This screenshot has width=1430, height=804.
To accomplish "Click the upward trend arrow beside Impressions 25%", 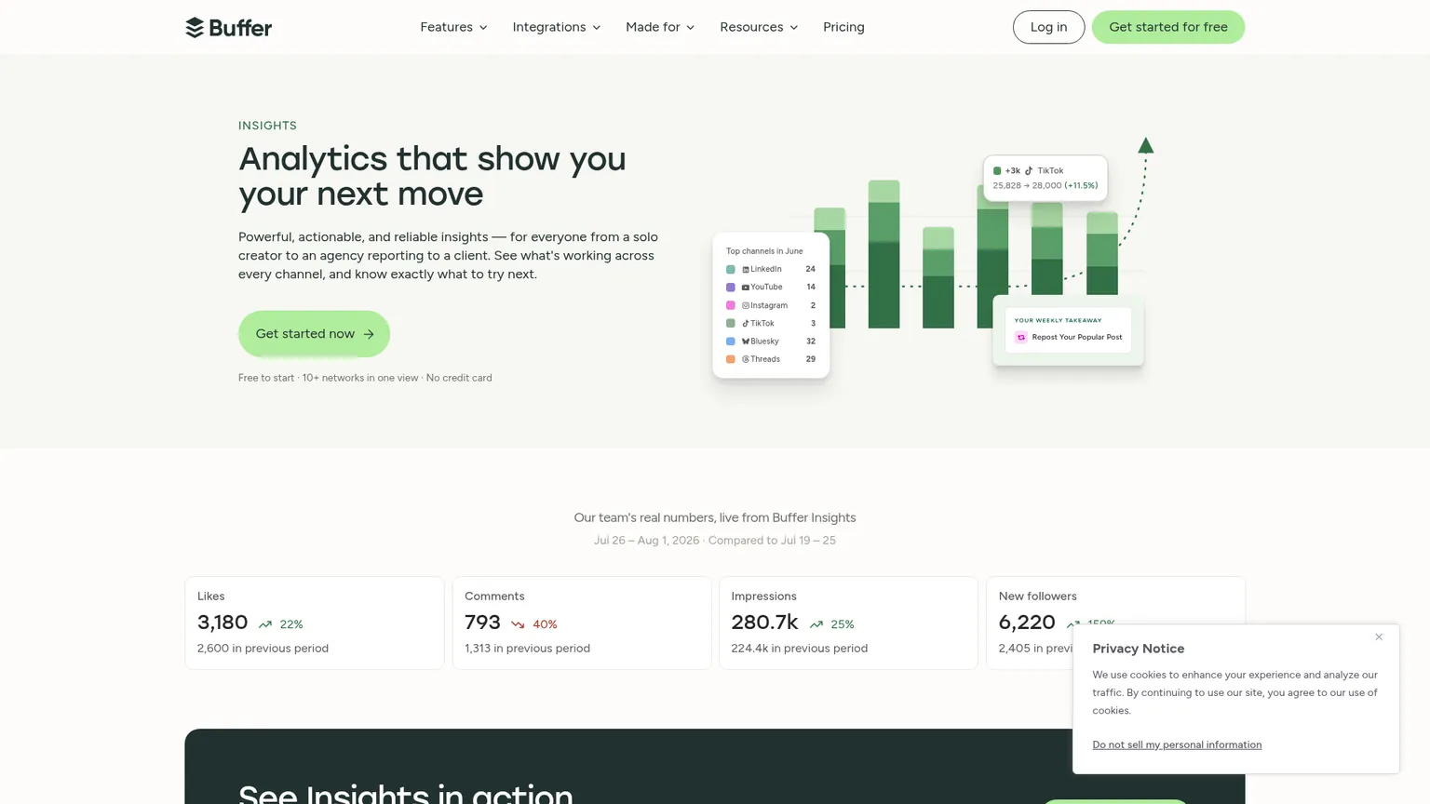I will coord(816,624).
